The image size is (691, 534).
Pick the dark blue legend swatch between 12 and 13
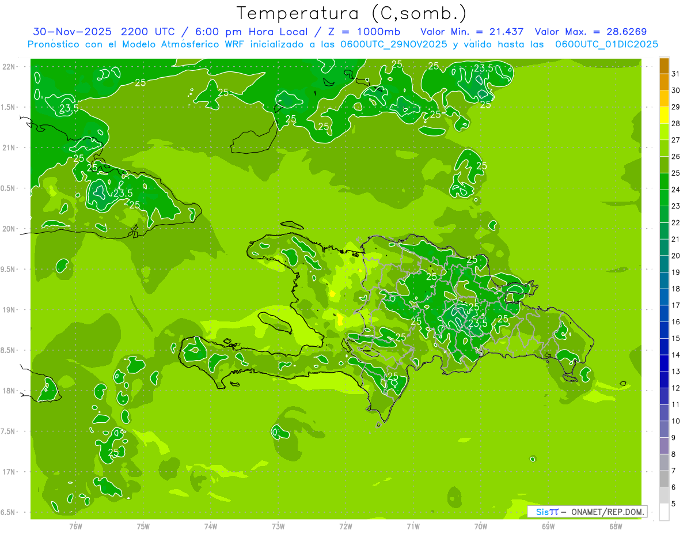tap(664, 380)
